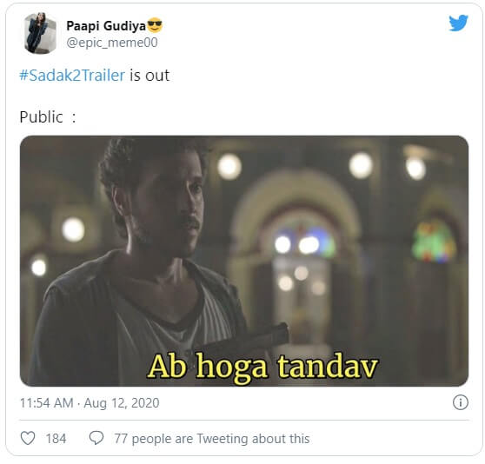This screenshot has width=485, height=464.
Task: Open the tweet info circle icon
Action: point(461,402)
